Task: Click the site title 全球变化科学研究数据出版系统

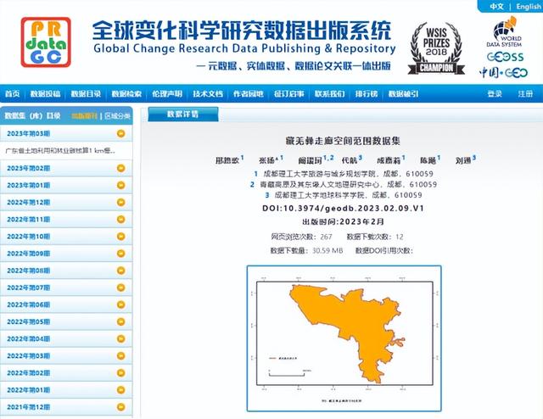Action: 242,31
